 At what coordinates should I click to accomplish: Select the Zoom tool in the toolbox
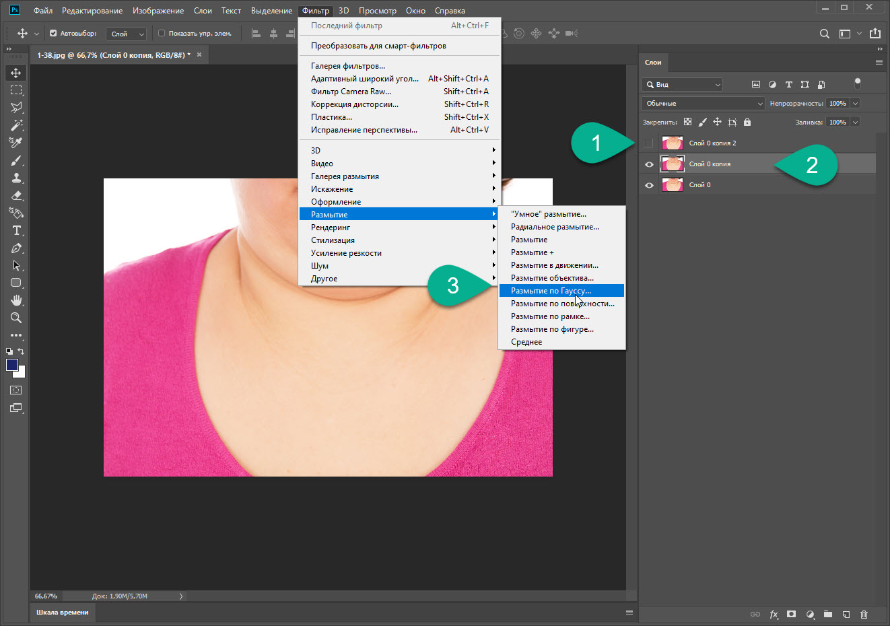point(16,318)
